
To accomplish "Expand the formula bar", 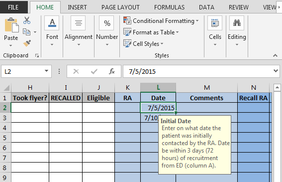I will pyautogui.click(x=276, y=71).
